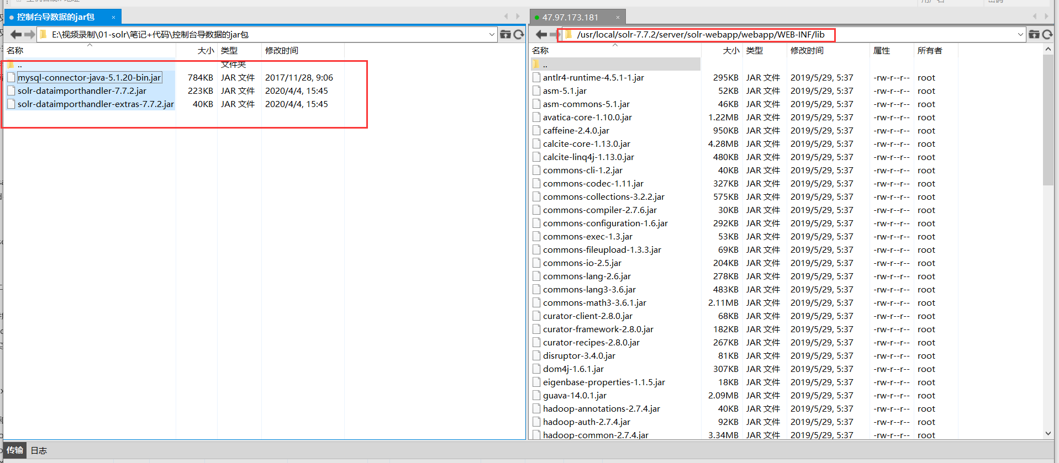Select commons-codec-1.11.jar file
This screenshot has width=1059, height=463.
tap(593, 183)
